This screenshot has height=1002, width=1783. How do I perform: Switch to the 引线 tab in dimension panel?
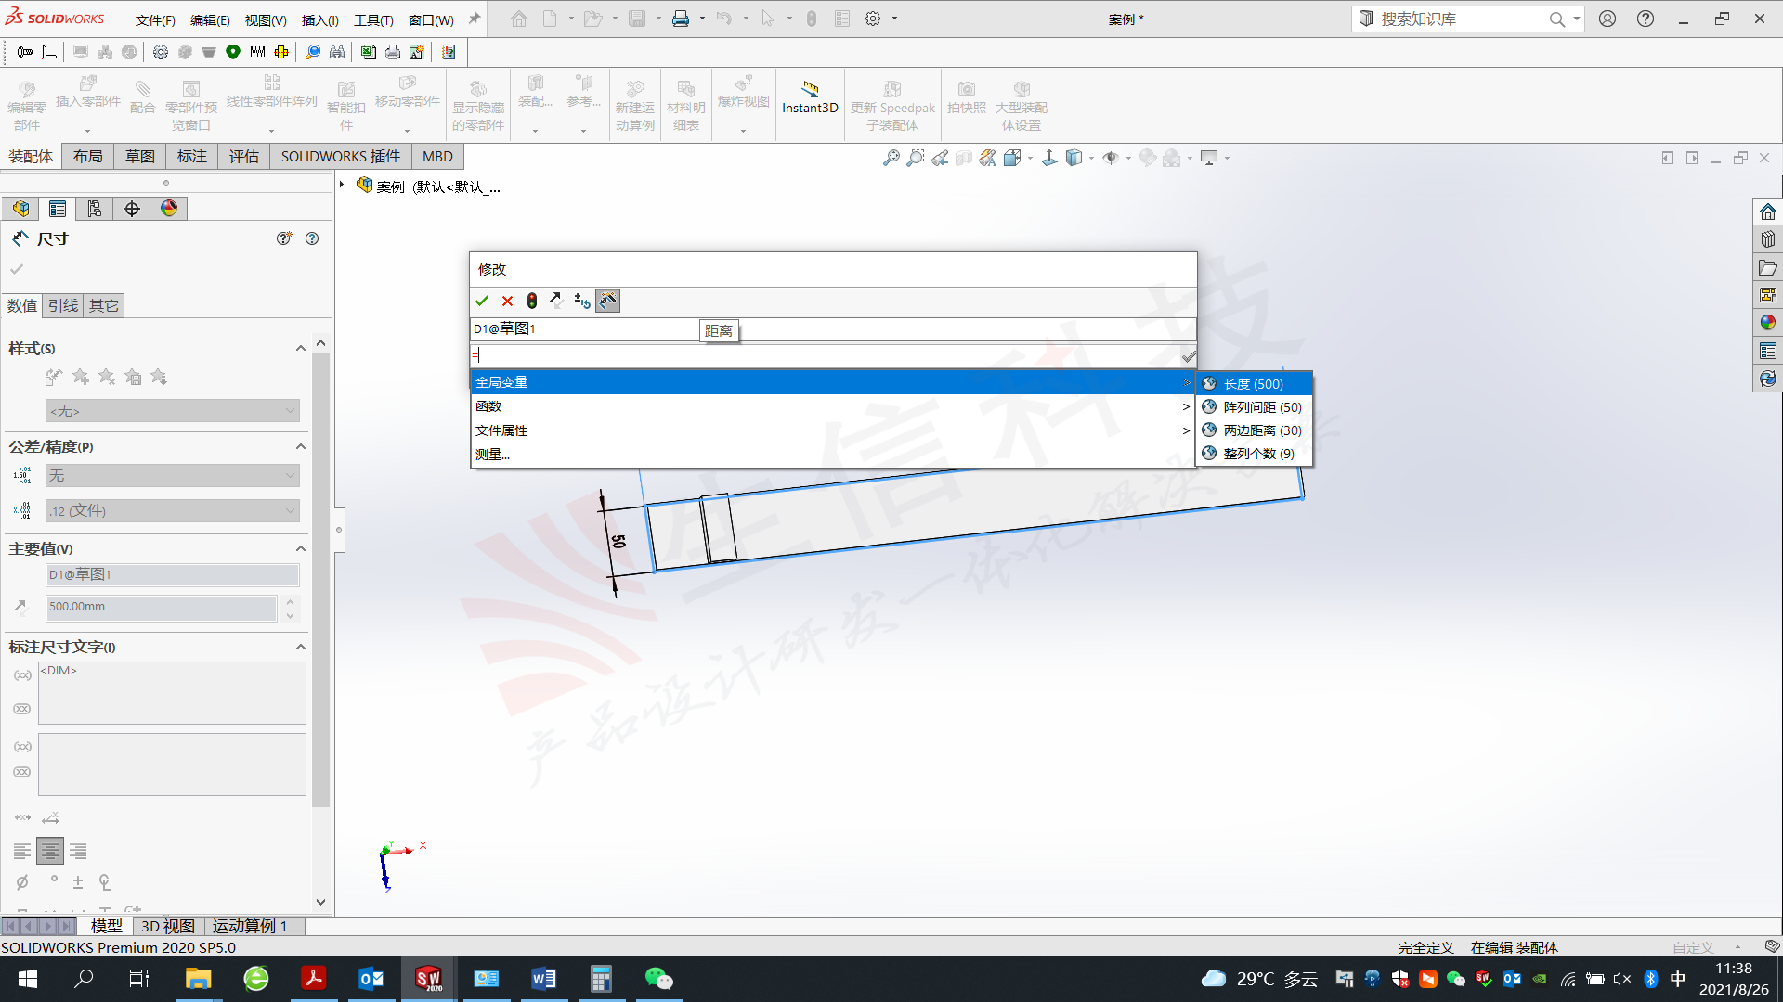coord(63,305)
